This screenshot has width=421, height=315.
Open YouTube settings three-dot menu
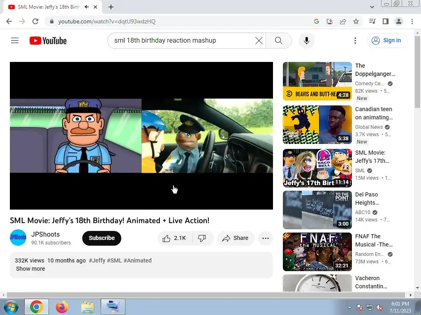click(355, 41)
